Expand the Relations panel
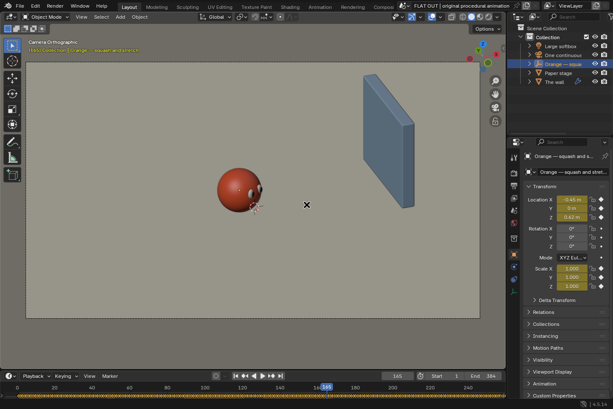The height and width of the screenshot is (409, 613). (x=566, y=312)
